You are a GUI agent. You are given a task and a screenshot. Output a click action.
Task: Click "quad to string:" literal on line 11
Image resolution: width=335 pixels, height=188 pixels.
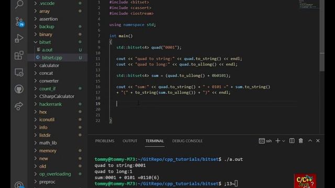(155, 58)
